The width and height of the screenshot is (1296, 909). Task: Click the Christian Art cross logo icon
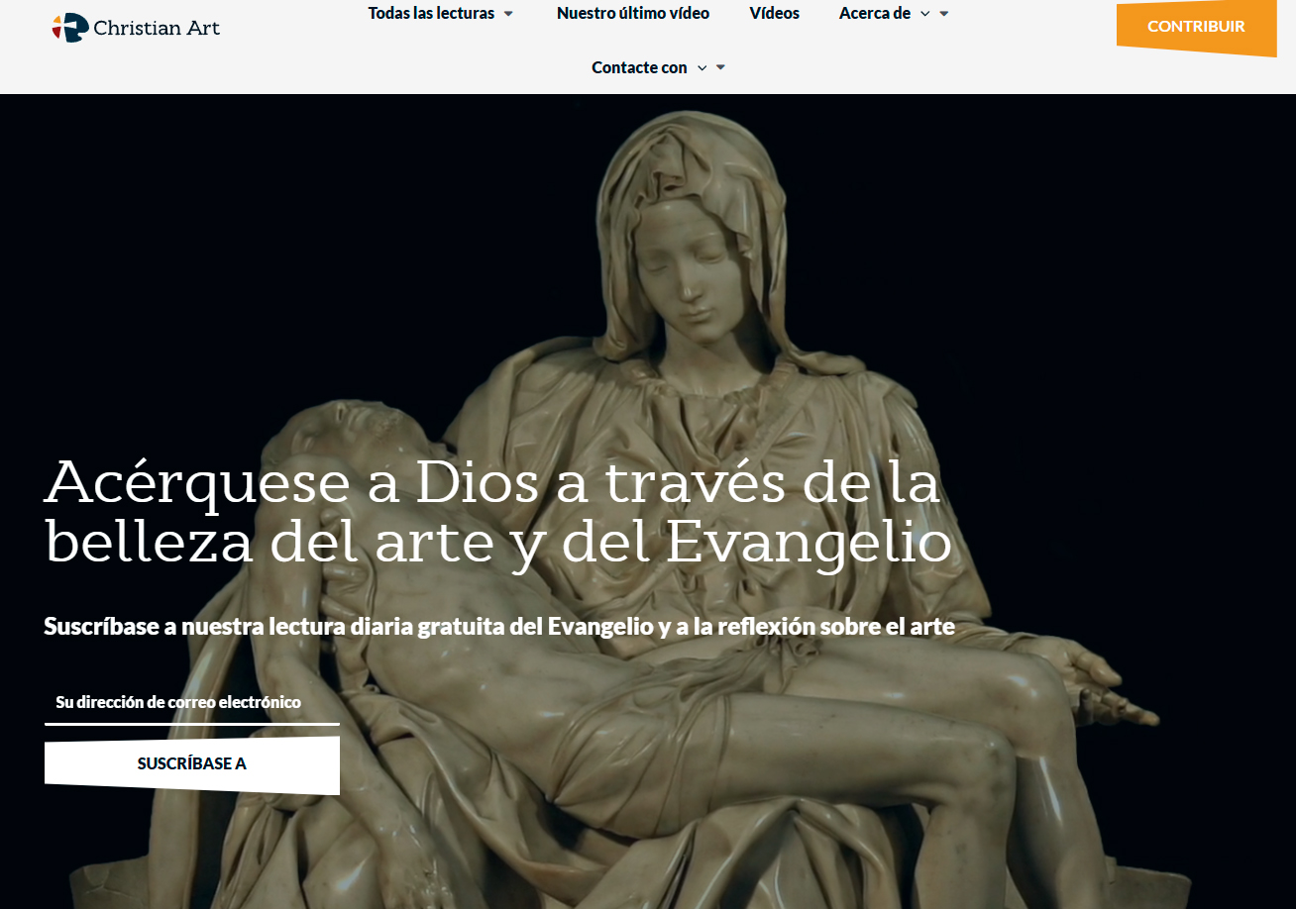[69, 28]
